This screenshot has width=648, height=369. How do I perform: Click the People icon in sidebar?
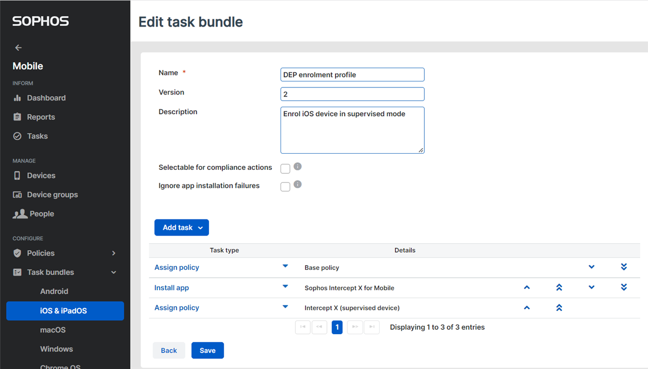(20, 214)
